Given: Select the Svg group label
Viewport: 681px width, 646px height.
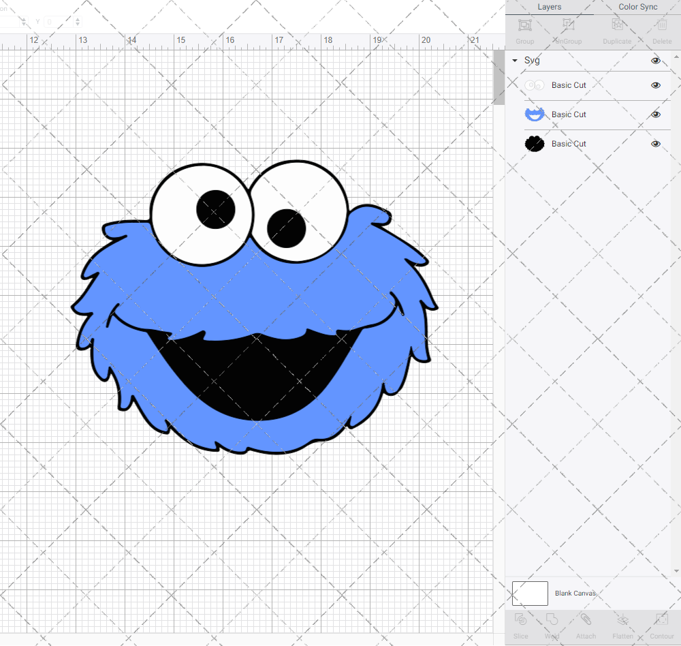Looking at the screenshot, I should 530,60.
